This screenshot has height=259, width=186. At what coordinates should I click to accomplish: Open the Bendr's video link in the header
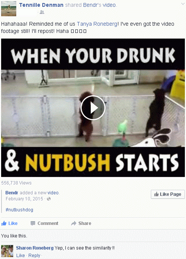point(99,5)
